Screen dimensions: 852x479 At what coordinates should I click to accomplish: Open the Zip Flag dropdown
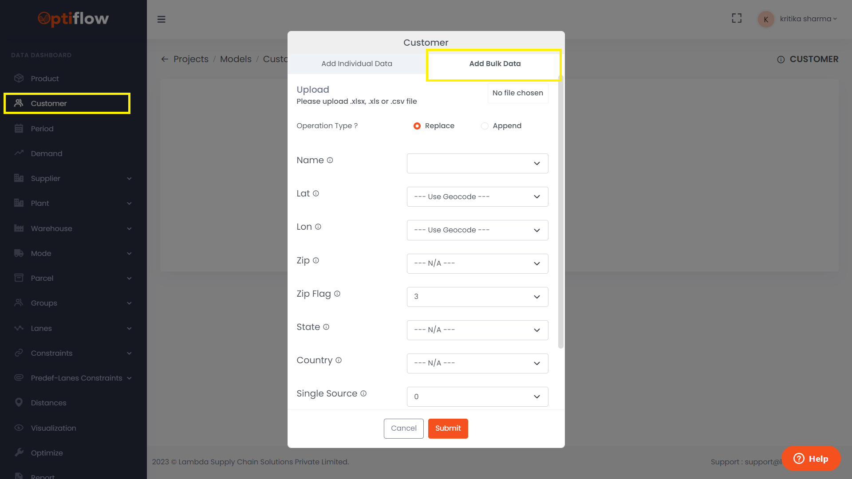pyautogui.click(x=477, y=297)
